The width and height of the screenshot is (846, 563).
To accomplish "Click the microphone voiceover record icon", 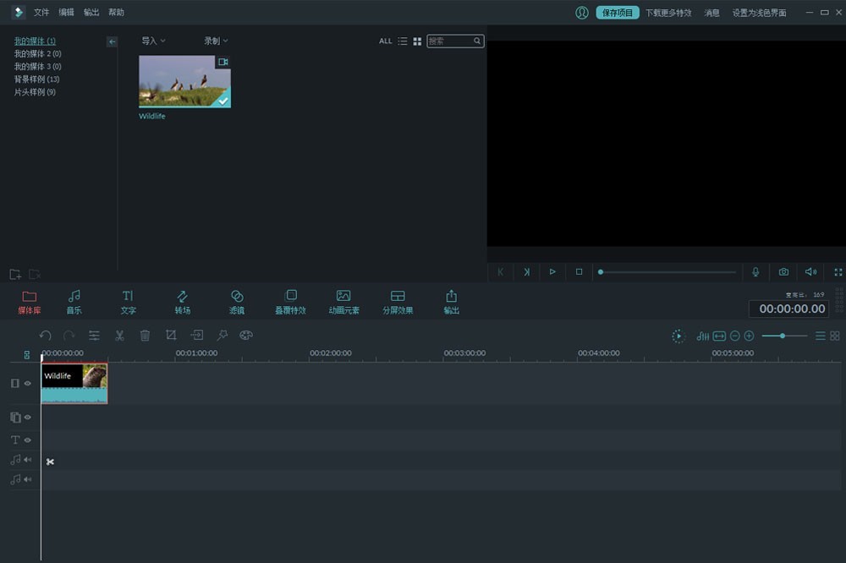I will click(x=755, y=272).
